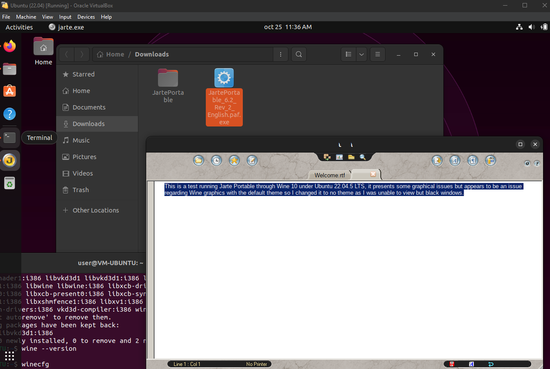This screenshot has width=550, height=369.
Task: Open the Activities overview
Action: click(x=19, y=27)
